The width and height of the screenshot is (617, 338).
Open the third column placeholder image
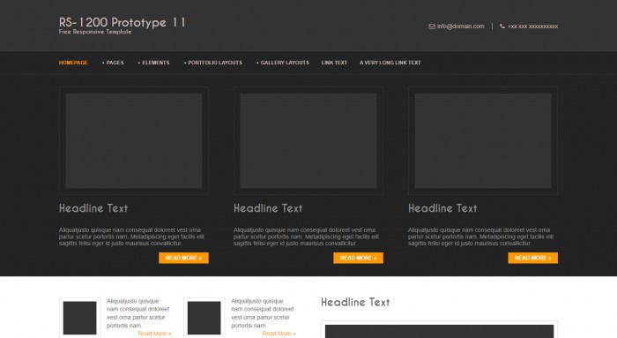[x=483, y=140]
